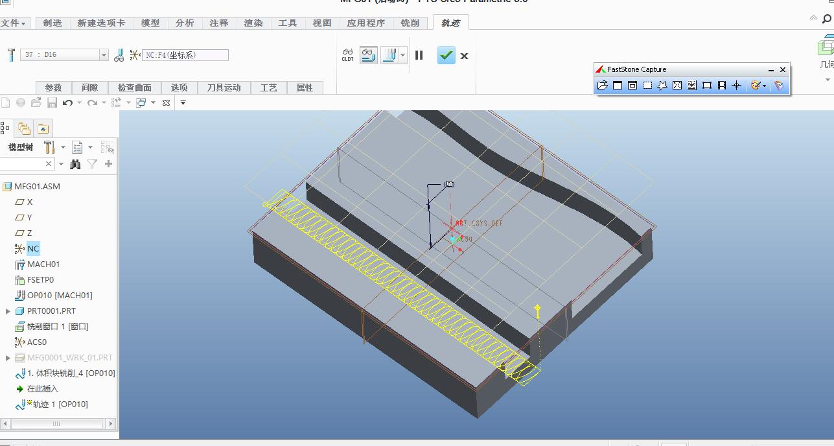Click the coordinate system icon before the NC:F4 field
This screenshot has height=446, width=834.
135,55
